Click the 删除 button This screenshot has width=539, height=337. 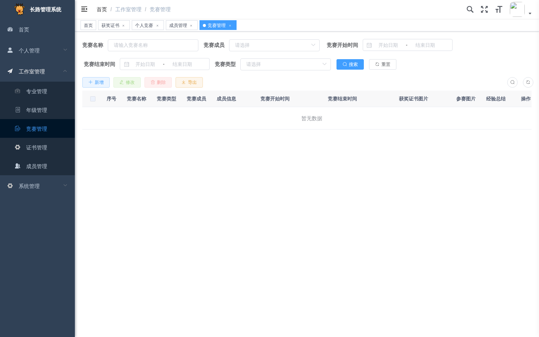point(158,82)
